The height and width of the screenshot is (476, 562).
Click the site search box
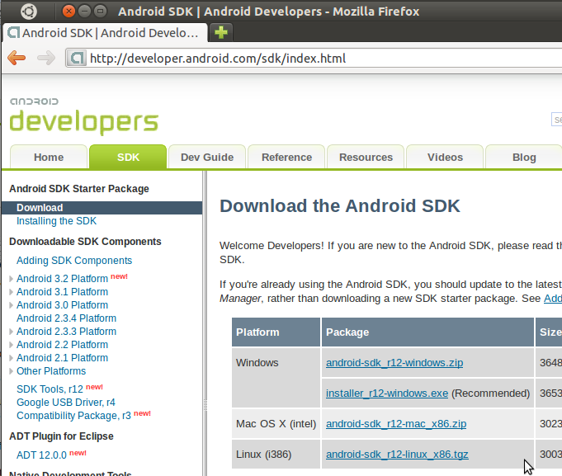[556, 120]
